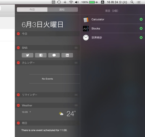Click the SNS widget reorder handle
Screen dimensions: 145x137
coord(76,48)
